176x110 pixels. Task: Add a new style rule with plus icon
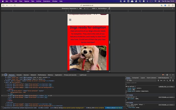(x=167, y=80)
